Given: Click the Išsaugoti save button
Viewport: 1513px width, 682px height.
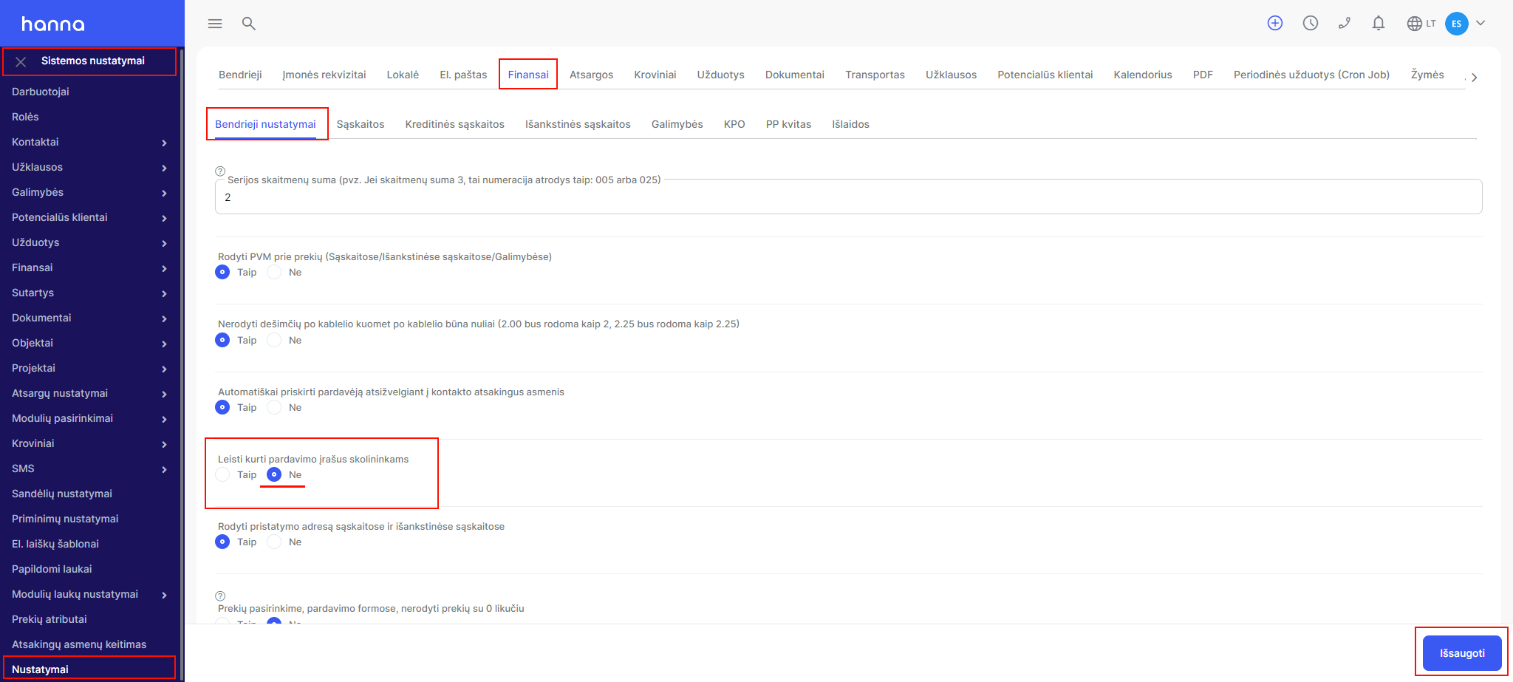Looking at the screenshot, I should pos(1462,653).
